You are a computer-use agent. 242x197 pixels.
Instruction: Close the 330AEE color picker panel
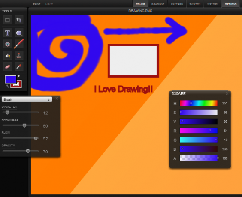click(227, 93)
